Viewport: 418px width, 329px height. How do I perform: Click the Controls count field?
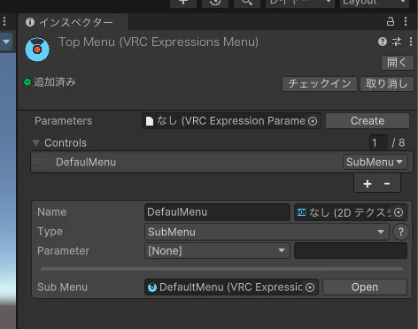click(x=378, y=143)
